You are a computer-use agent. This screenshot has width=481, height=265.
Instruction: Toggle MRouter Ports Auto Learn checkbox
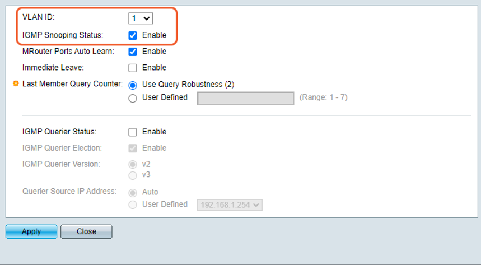click(133, 52)
